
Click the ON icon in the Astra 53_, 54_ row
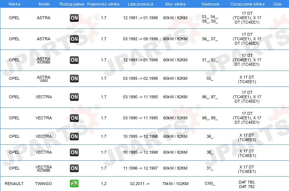click(74, 18)
